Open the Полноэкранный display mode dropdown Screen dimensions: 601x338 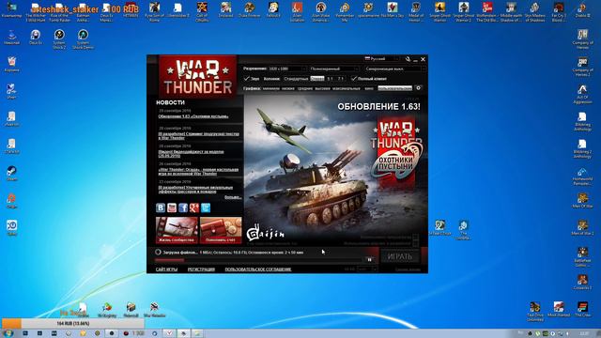pos(334,69)
